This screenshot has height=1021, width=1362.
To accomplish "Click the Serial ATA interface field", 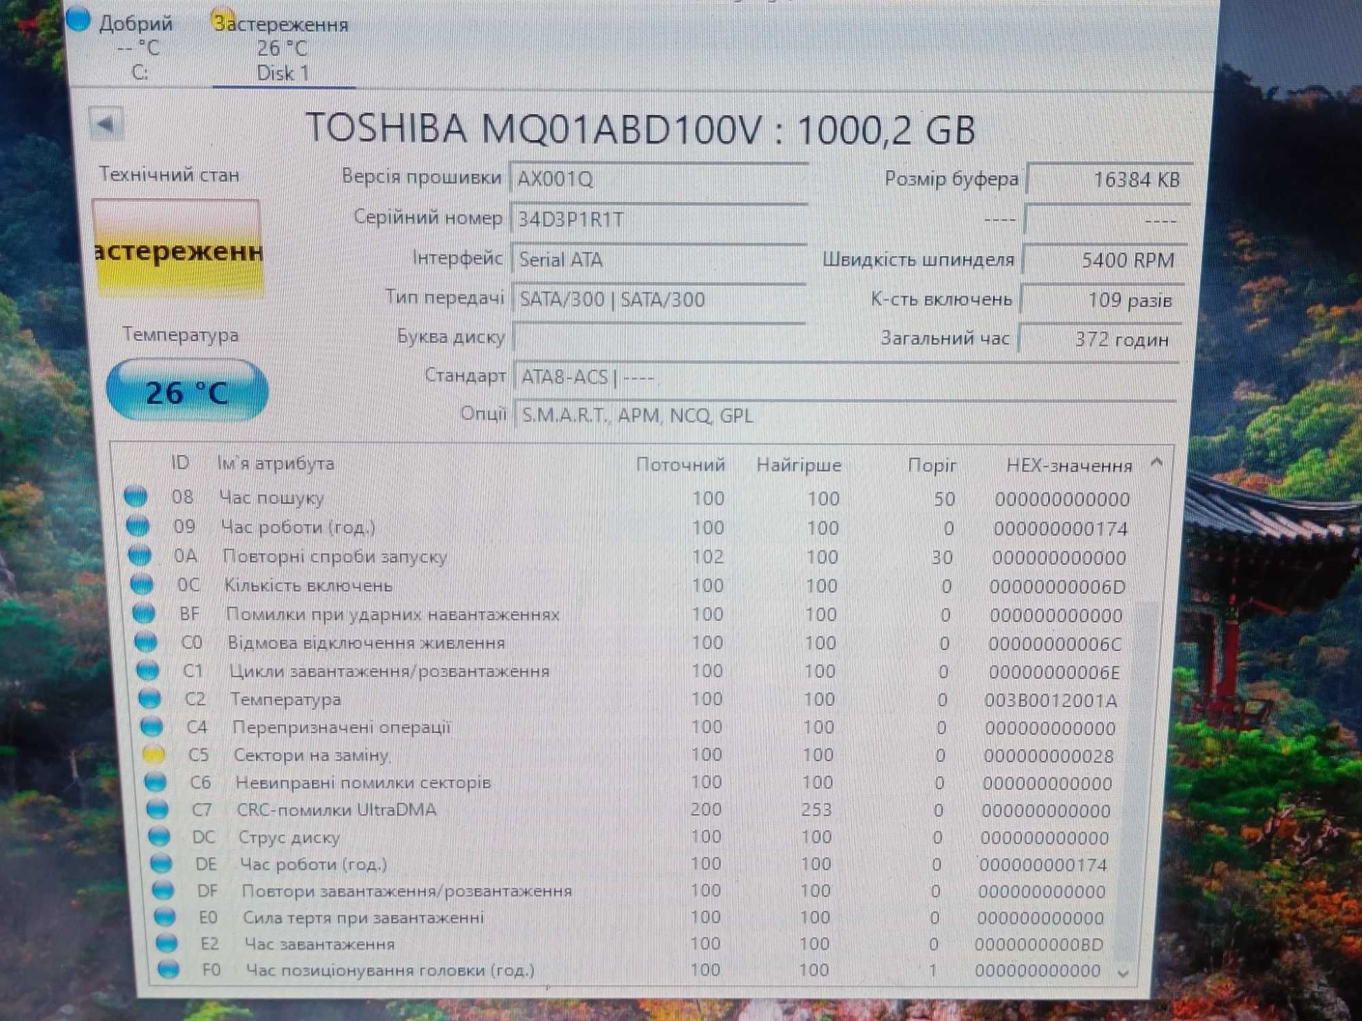I will click(659, 259).
